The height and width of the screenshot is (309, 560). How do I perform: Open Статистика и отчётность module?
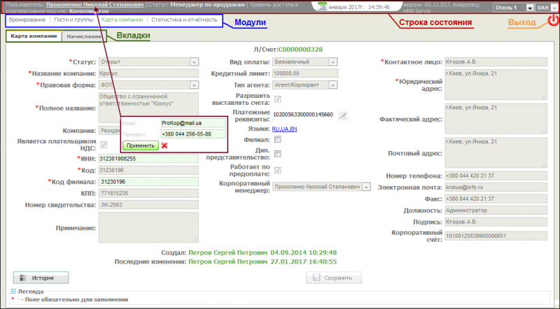(184, 20)
